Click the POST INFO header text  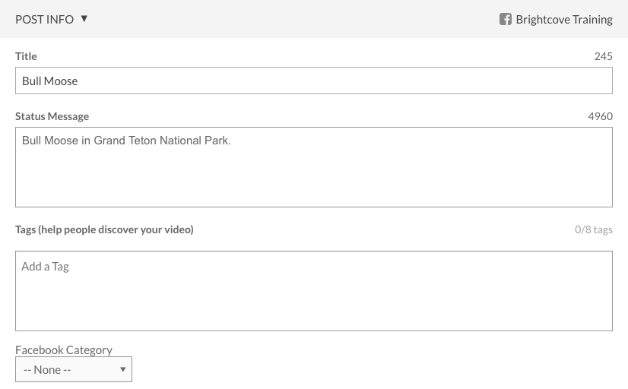pyautogui.click(x=44, y=19)
